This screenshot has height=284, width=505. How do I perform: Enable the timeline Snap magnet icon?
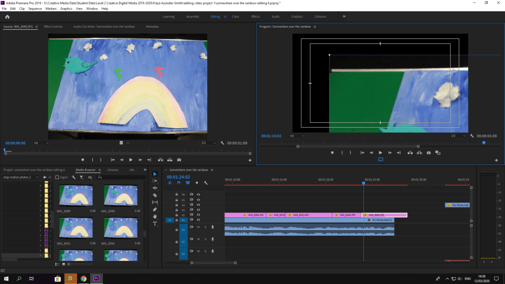pyautogui.click(x=179, y=183)
